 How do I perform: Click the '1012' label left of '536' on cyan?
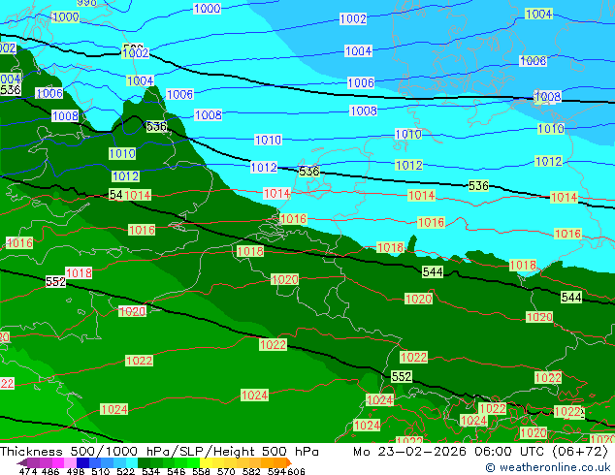point(264,168)
